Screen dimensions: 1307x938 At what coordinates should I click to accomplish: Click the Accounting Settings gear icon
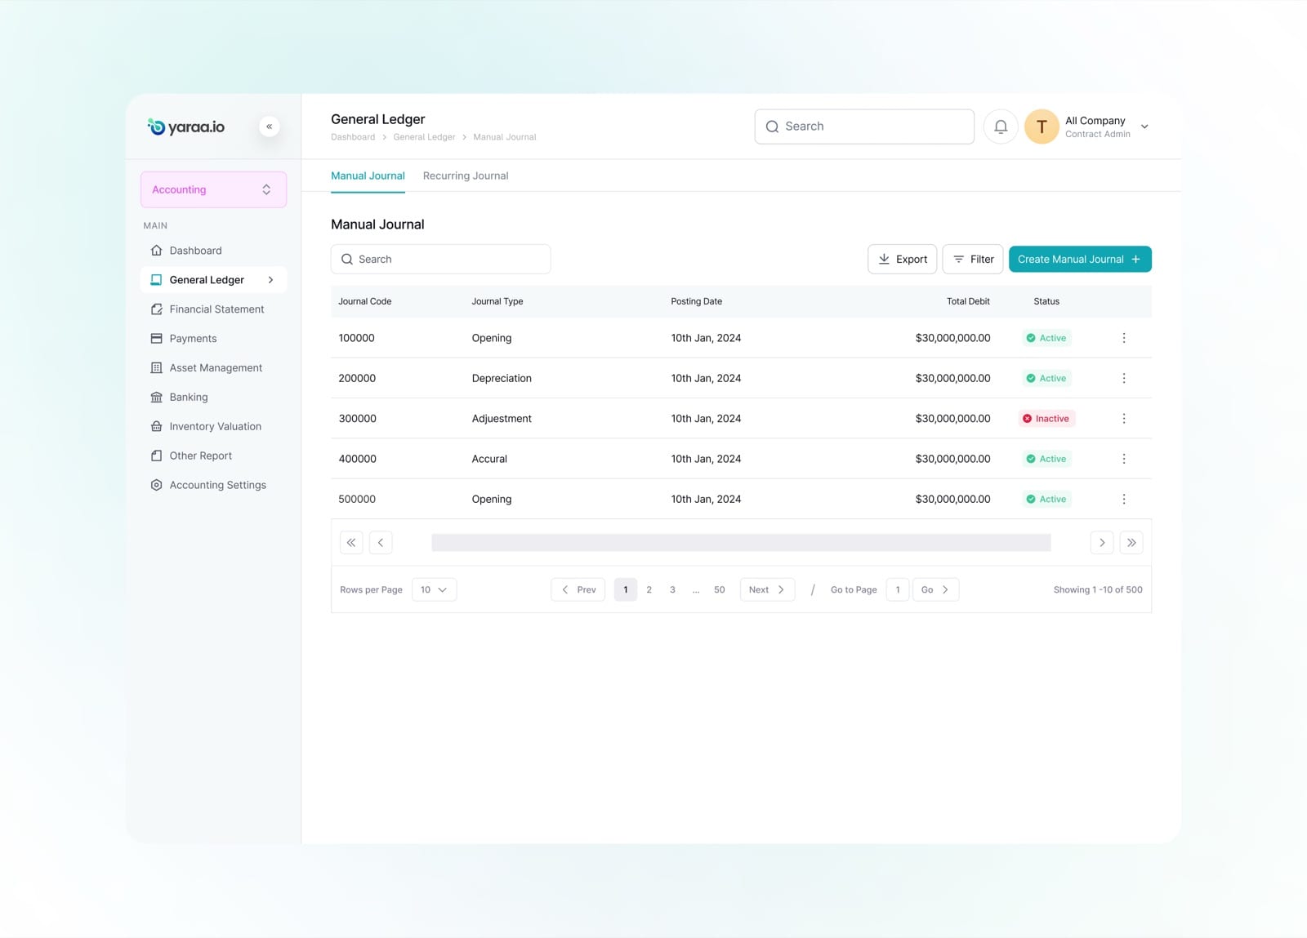[157, 485]
